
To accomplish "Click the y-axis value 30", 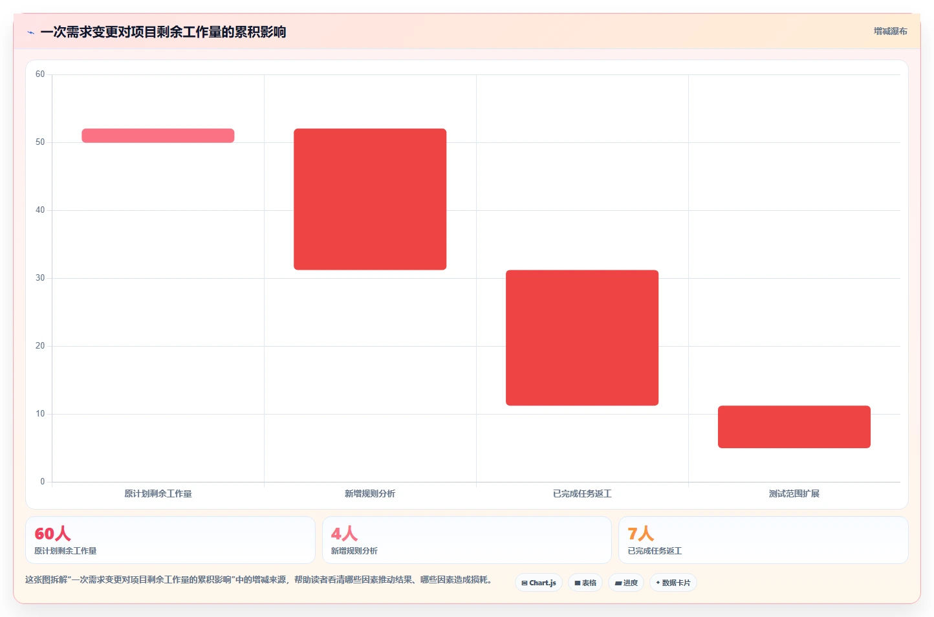I will coord(40,278).
